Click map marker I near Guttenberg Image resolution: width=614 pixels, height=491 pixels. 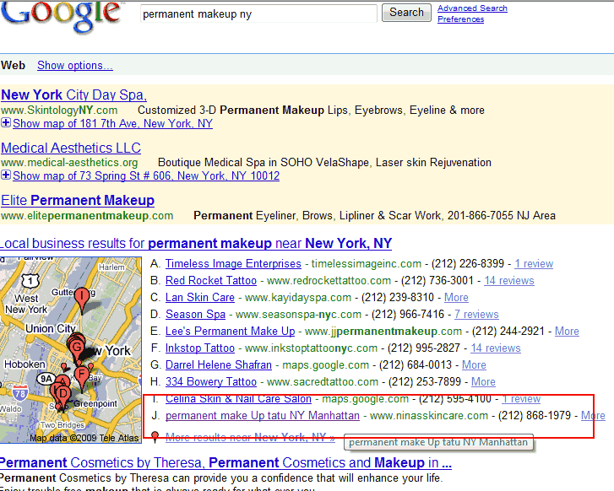click(x=82, y=298)
